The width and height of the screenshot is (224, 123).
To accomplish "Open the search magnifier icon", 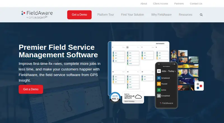I will 201,15.
